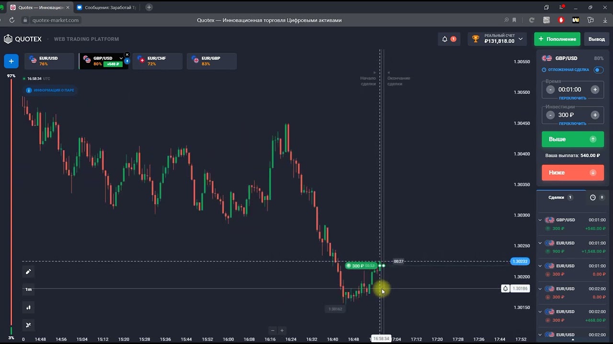Click the open 300 ₽ trade marker on chart

(x=362, y=266)
